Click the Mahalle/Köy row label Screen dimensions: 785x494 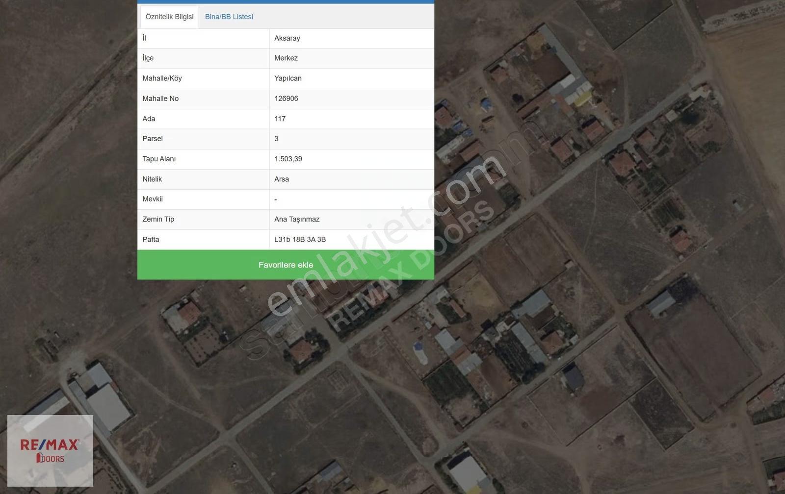click(162, 78)
